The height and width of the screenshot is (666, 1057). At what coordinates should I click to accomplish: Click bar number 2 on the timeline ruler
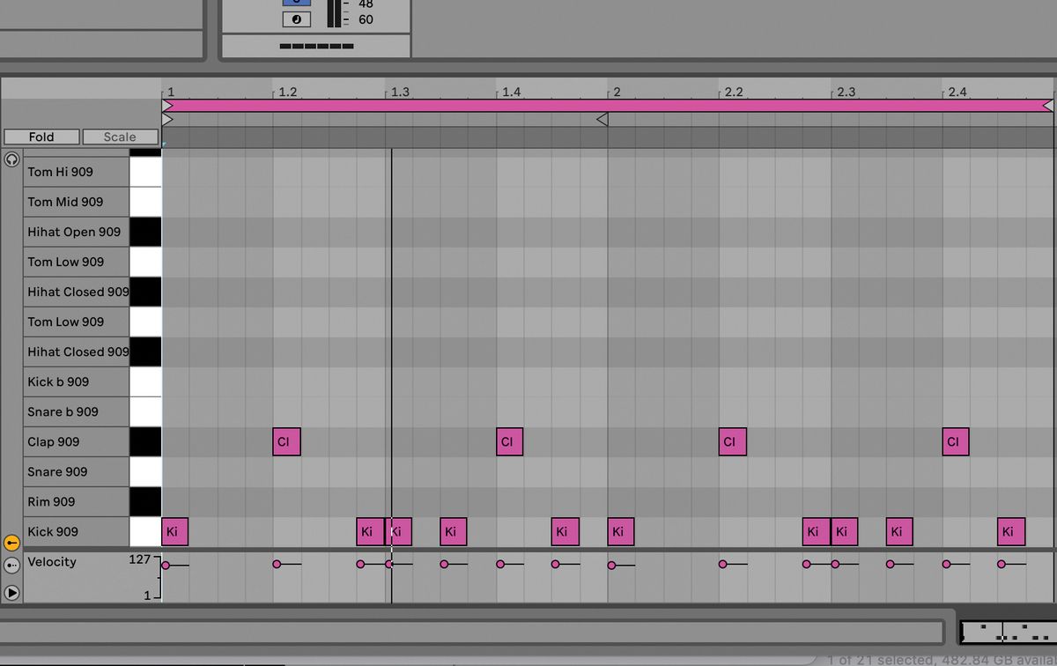point(617,91)
